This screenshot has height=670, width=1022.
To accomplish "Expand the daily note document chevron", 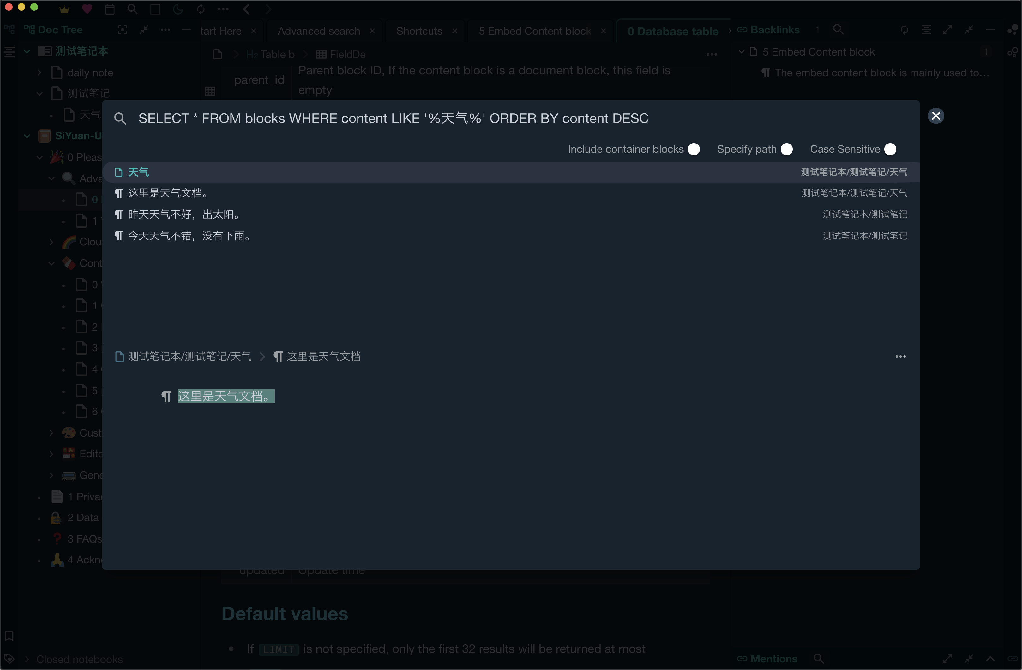I will click(x=39, y=73).
